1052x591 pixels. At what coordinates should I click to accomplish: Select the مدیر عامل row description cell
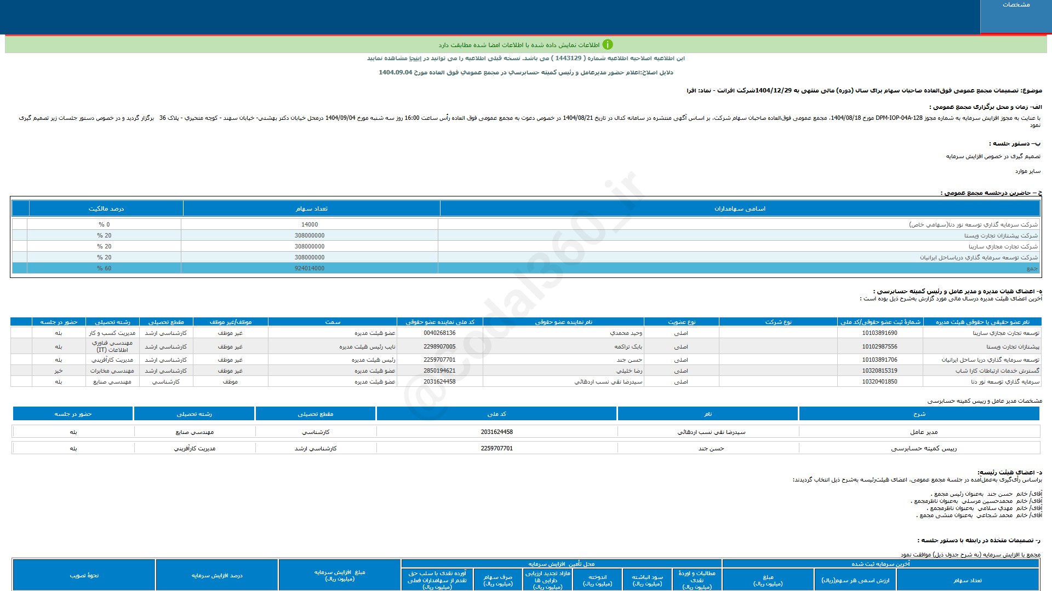(924, 432)
